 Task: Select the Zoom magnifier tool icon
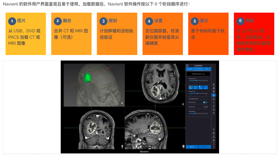pyautogui.click(x=214, y=106)
